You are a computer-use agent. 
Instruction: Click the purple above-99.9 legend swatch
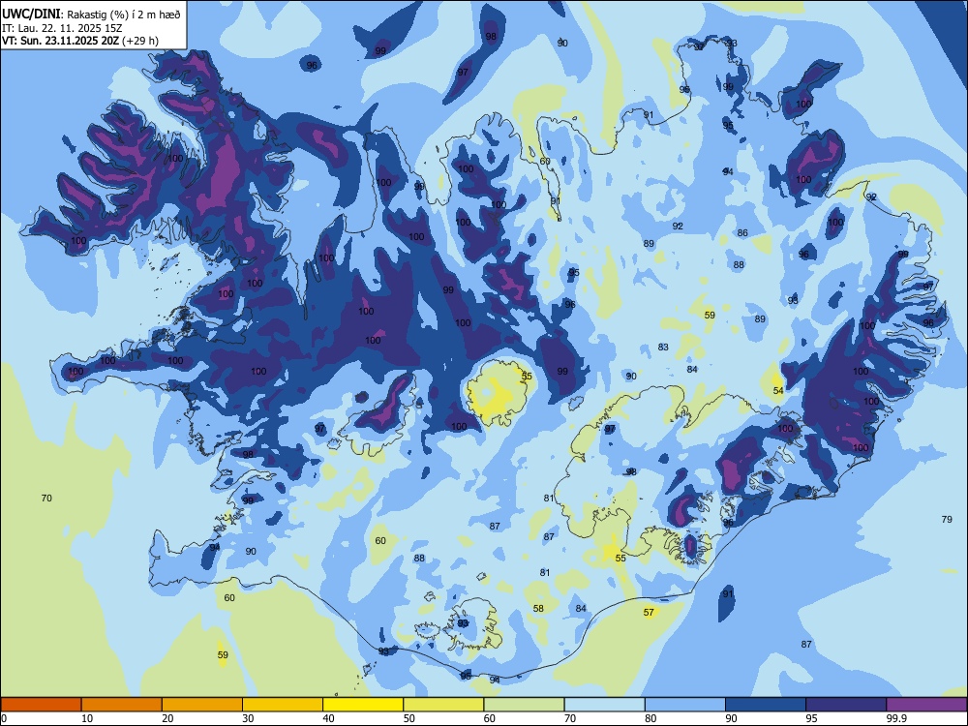[926, 705]
